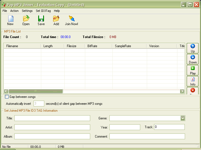
Task: Open the Action menu
Action: (x=14, y=11)
